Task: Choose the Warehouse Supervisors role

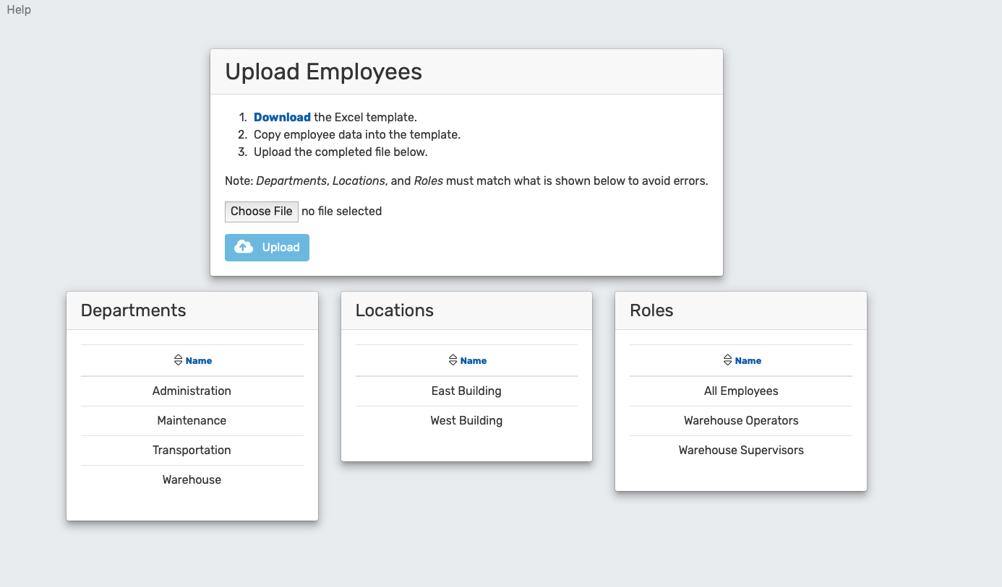Action: pos(741,450)
